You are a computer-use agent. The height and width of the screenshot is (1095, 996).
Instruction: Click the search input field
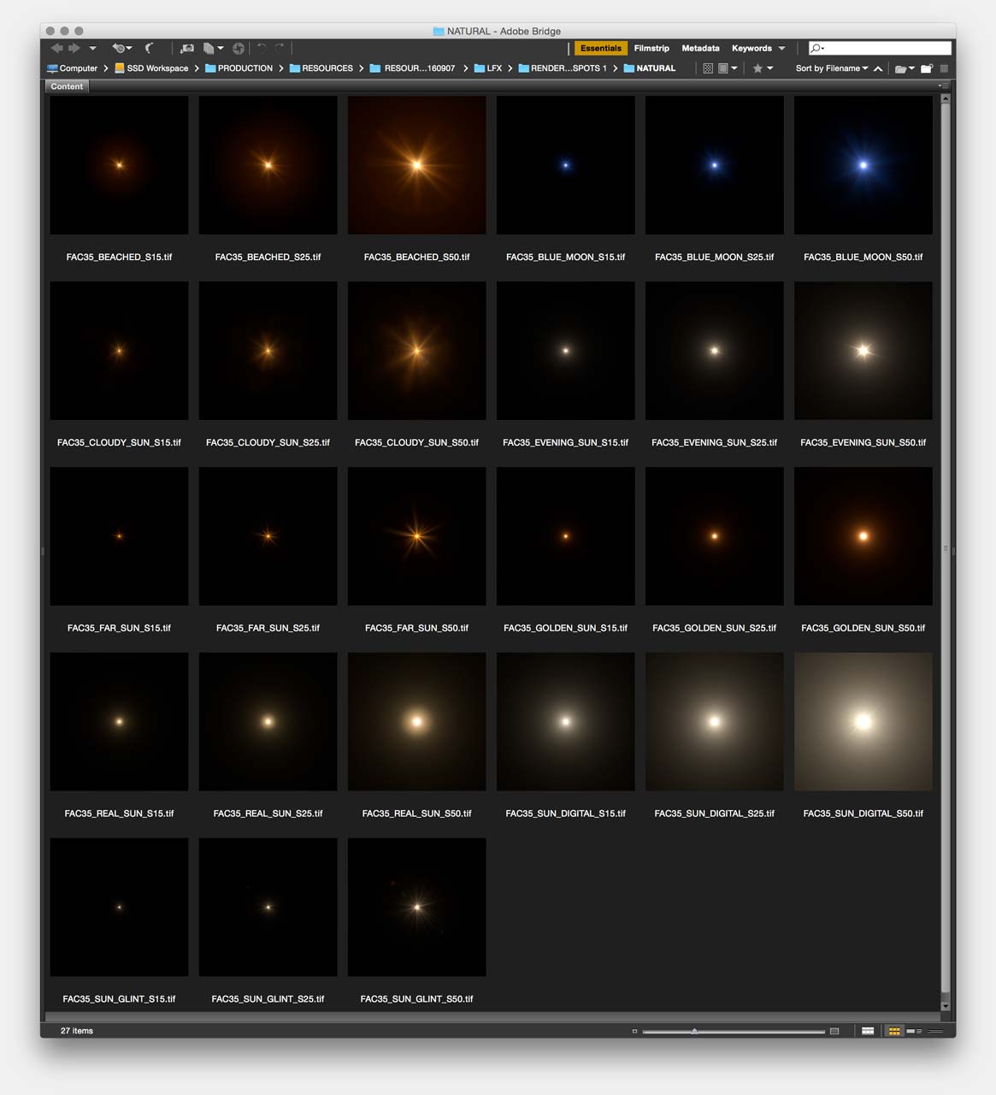coord(880,49)
